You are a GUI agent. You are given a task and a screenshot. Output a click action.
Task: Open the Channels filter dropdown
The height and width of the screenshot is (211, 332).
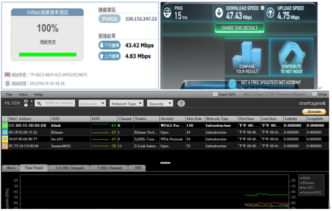[x=92, y=103]
